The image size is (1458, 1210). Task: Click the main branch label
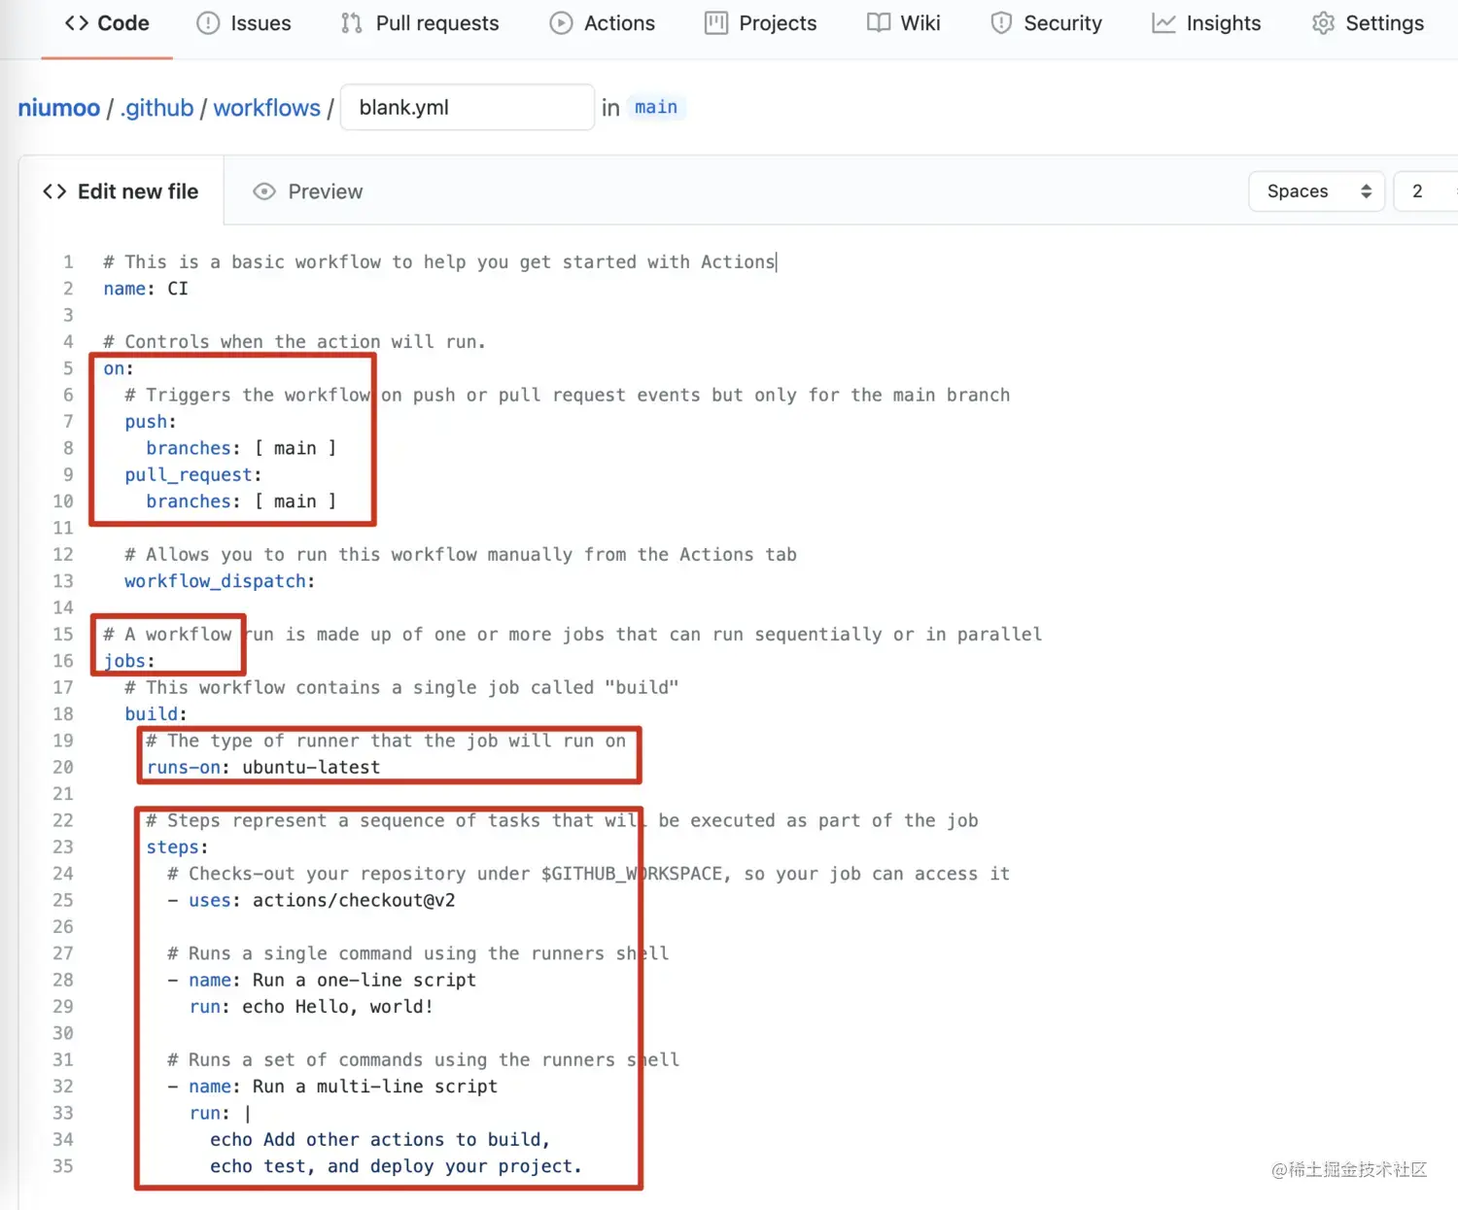(656, 107)
